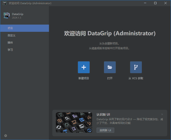Click the 新建项目 text label

pos(84,78)
